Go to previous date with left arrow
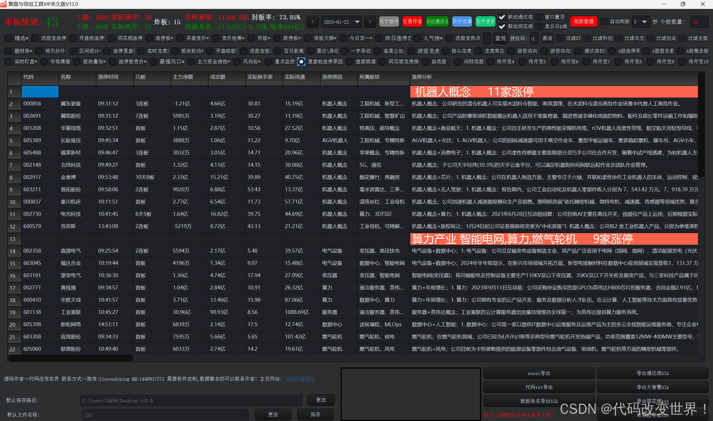 (x=313, y=22)
